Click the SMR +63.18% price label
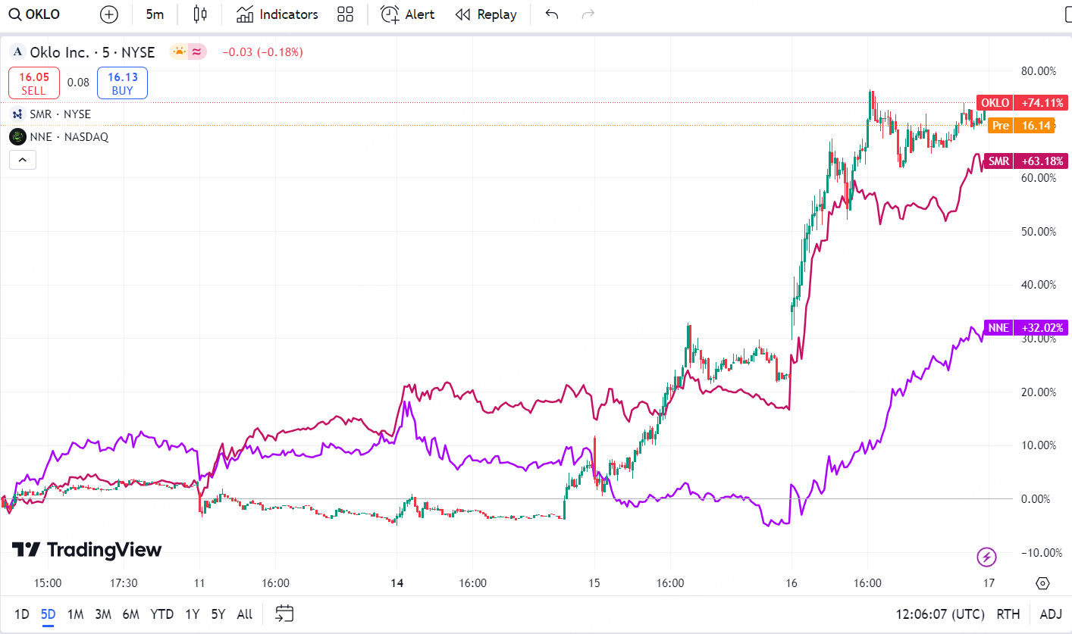The height and width of the screenshot is (634, 1072). 1027,161
